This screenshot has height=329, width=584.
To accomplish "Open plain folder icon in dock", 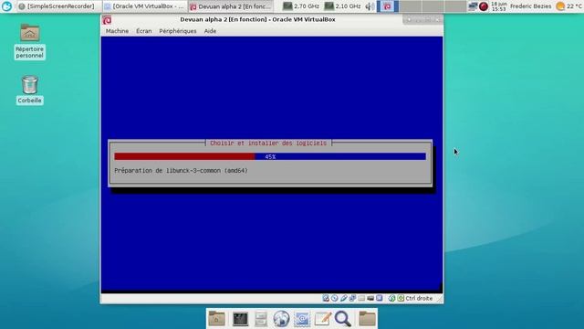I will (x=367, y=319).
